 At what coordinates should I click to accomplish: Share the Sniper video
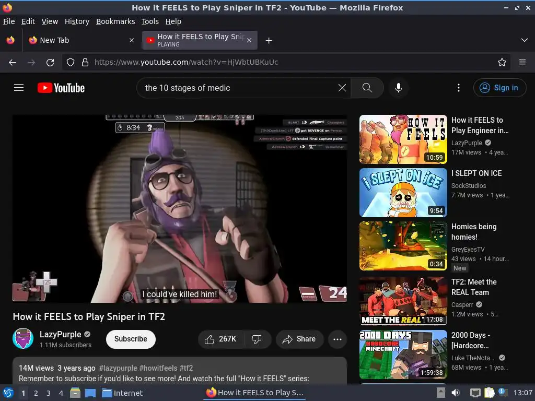coord(299,339)
